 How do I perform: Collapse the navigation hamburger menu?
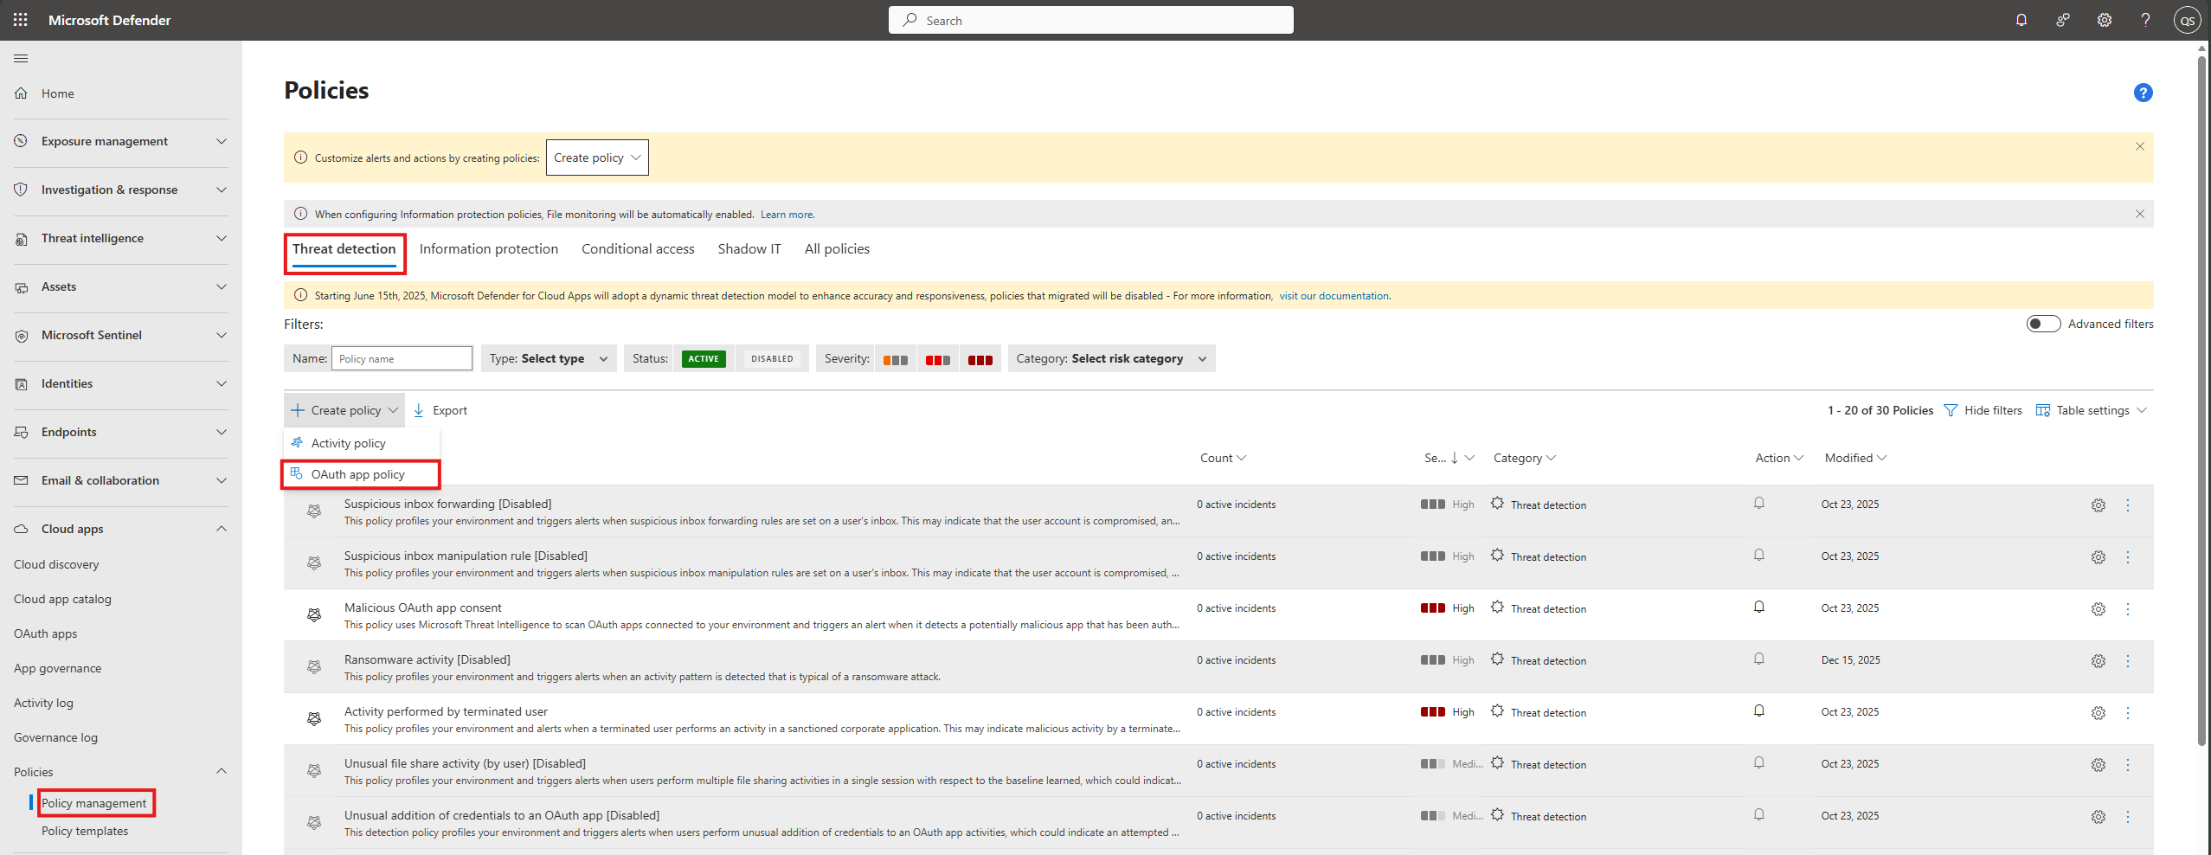(21, 58)
